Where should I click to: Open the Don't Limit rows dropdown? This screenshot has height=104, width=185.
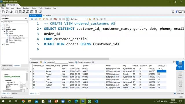78,19
